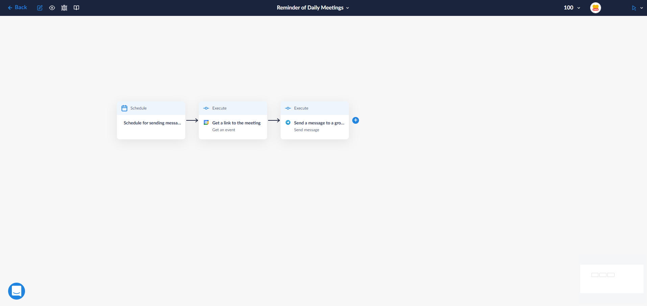The width and height of the screenshot is (647, 306).
Task: Add a new step with the blue plus button
Action: [x=356, y=120]
